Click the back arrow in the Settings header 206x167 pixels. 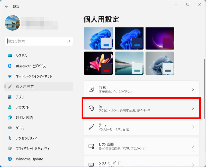tap(6, 6)
